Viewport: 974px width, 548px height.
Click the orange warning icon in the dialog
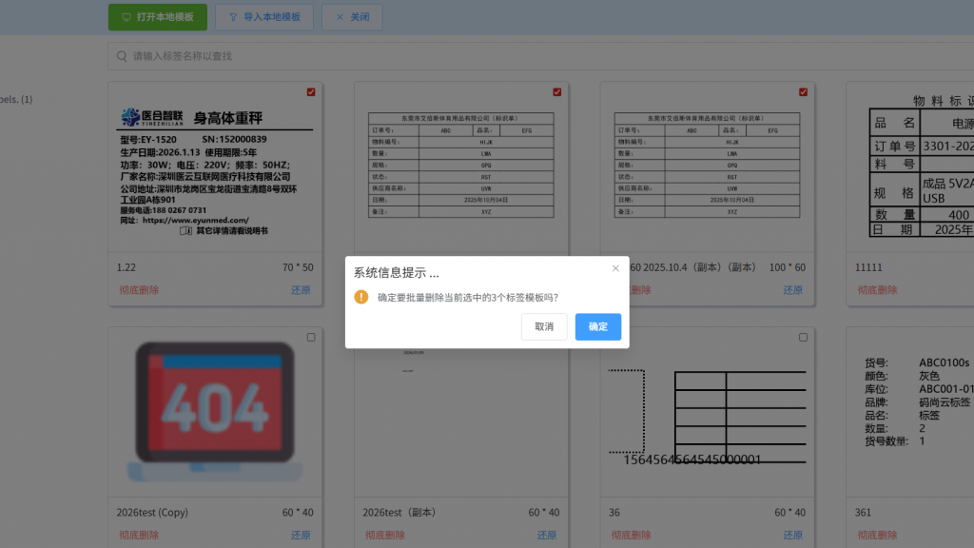(x=361, y=297)
